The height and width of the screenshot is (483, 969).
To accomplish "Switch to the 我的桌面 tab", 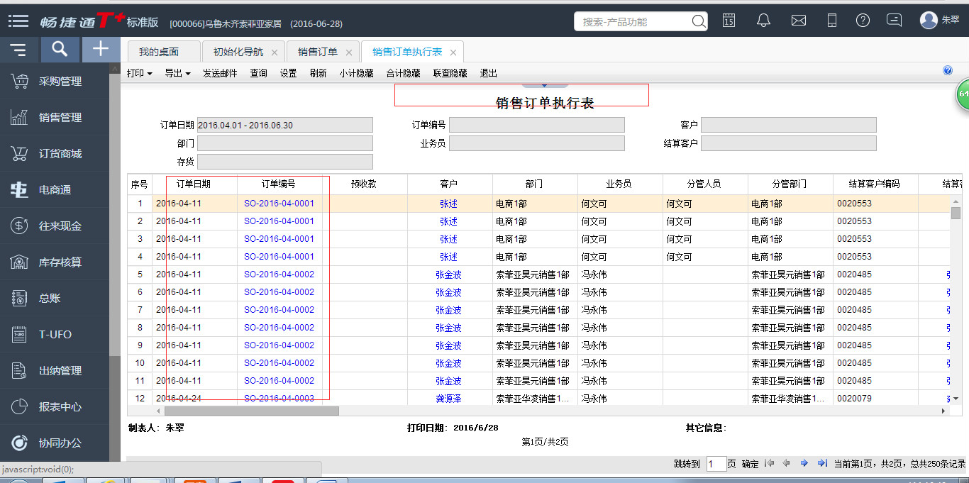I will point(159,52).
